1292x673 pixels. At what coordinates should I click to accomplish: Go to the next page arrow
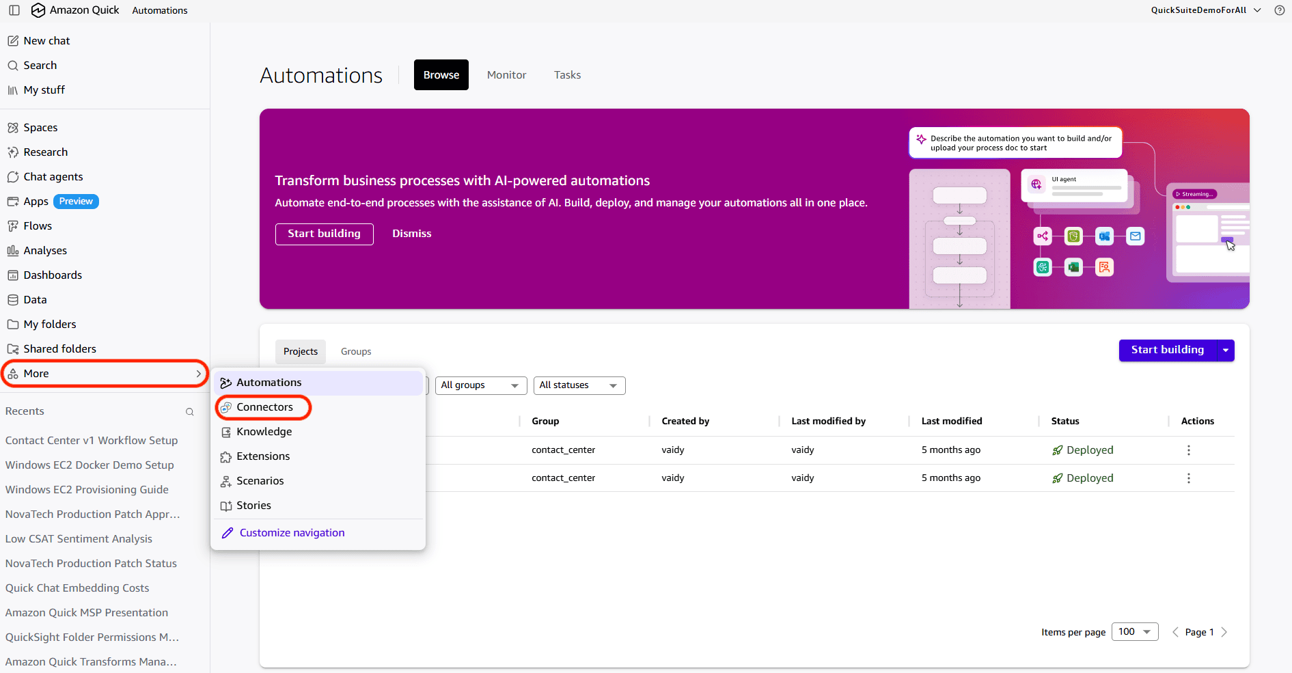point(1224,632)
